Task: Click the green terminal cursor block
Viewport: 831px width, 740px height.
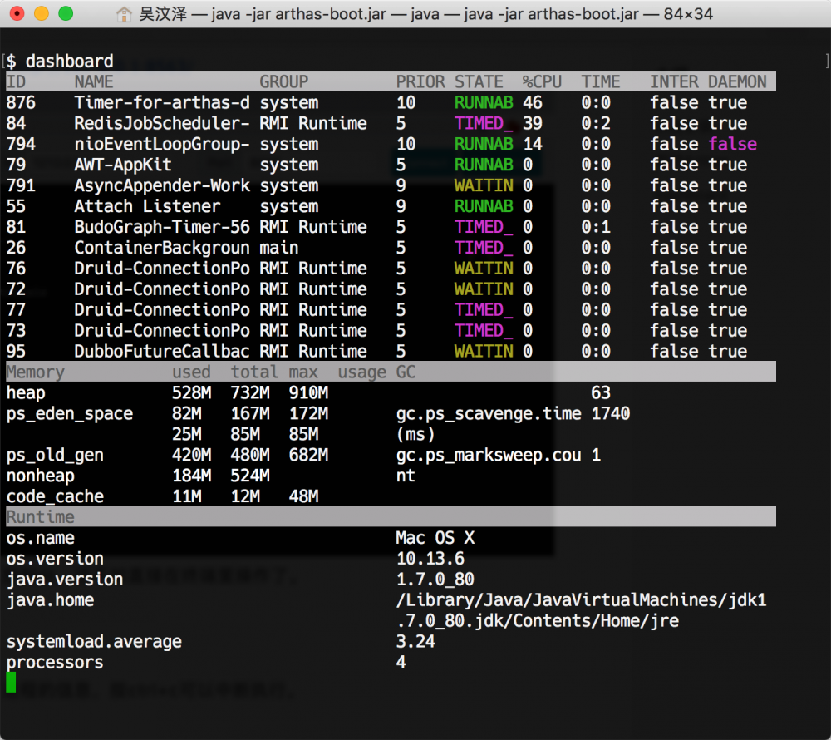Action: pyautogui.click(x=11, y=683)
